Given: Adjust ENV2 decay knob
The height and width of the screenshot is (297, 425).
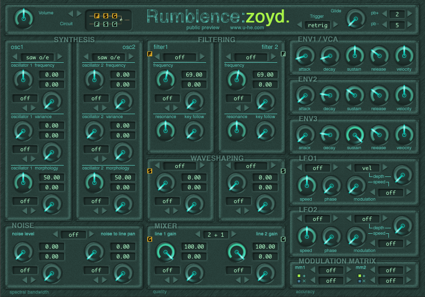Looking at the screenshot, I should pos(330,95).
